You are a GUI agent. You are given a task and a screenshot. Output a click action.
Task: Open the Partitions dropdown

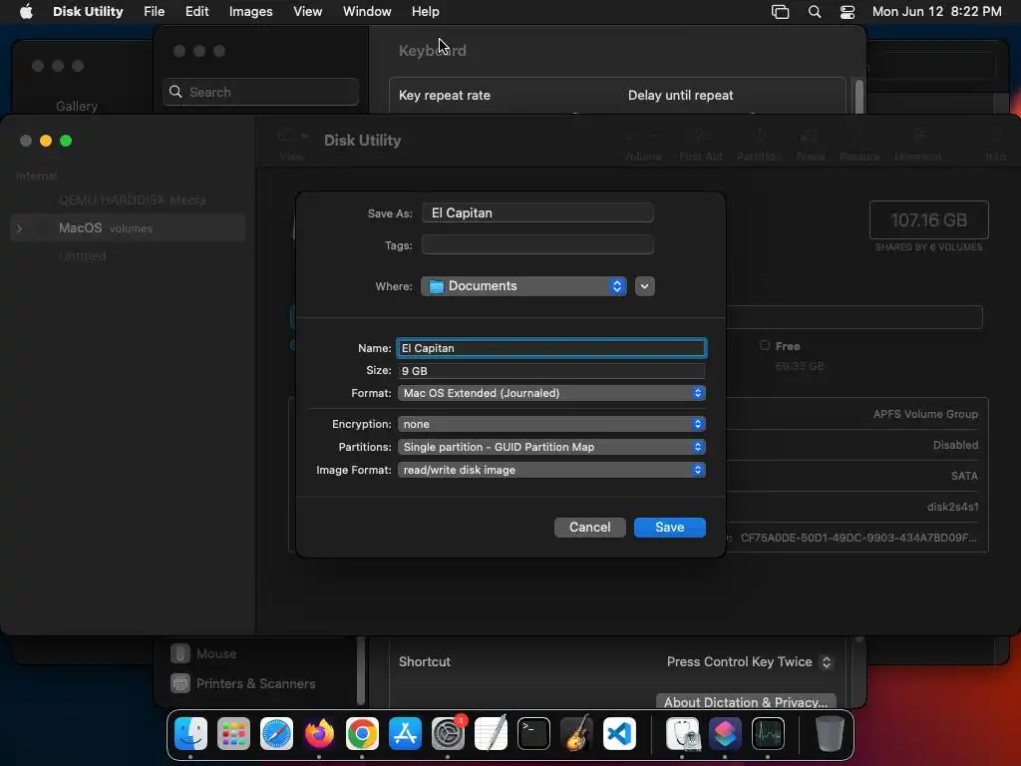point(551,447)
